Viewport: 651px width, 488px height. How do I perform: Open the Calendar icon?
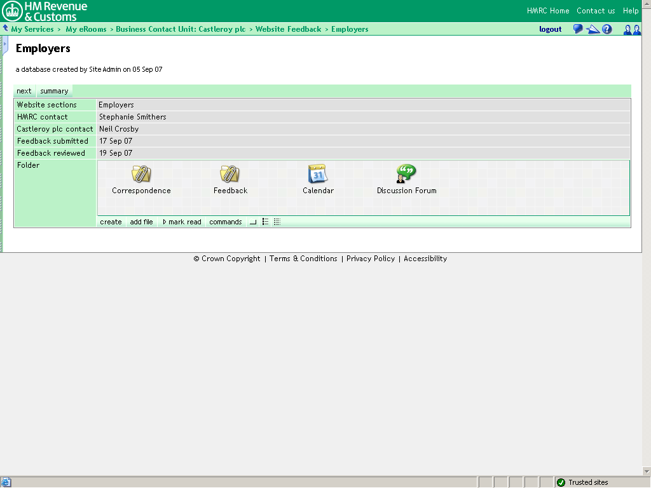[x=317, y=173]
